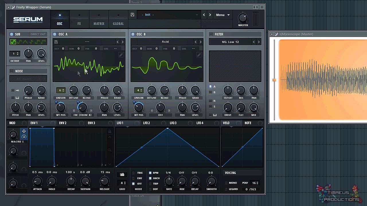Click the filter CUTOFF knob
This screenshot has height=206, width=367.
click(x=228, y=90)
